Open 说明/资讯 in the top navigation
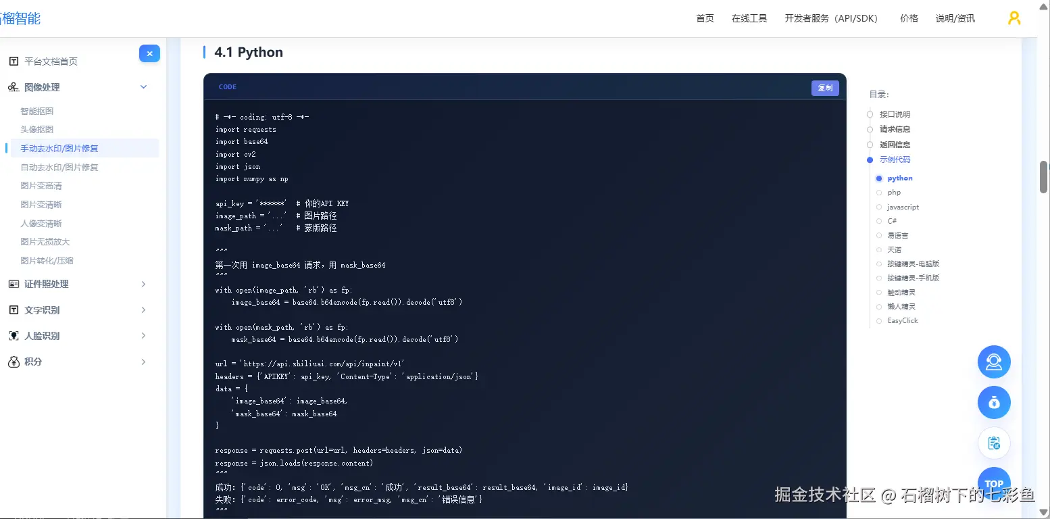Screen dimensions: 1050x519 coord(955,18)
